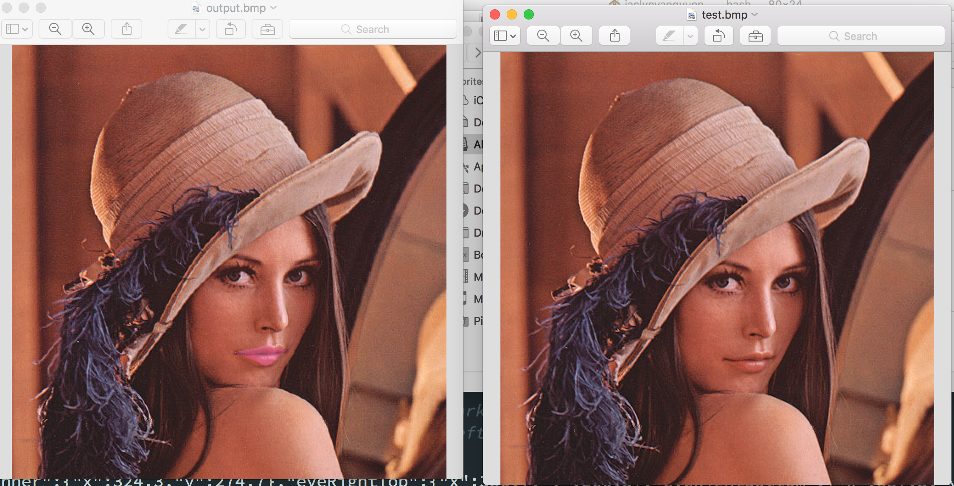Click Highlight pen in test.bmp toolbar
The width and height of the screenshot is (954, 486).
tap(669, 36)
